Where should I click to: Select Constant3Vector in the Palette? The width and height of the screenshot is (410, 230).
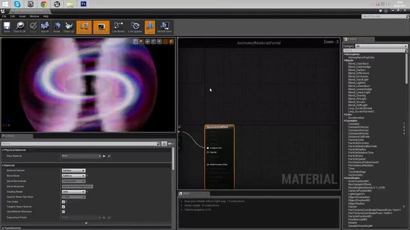358,130
